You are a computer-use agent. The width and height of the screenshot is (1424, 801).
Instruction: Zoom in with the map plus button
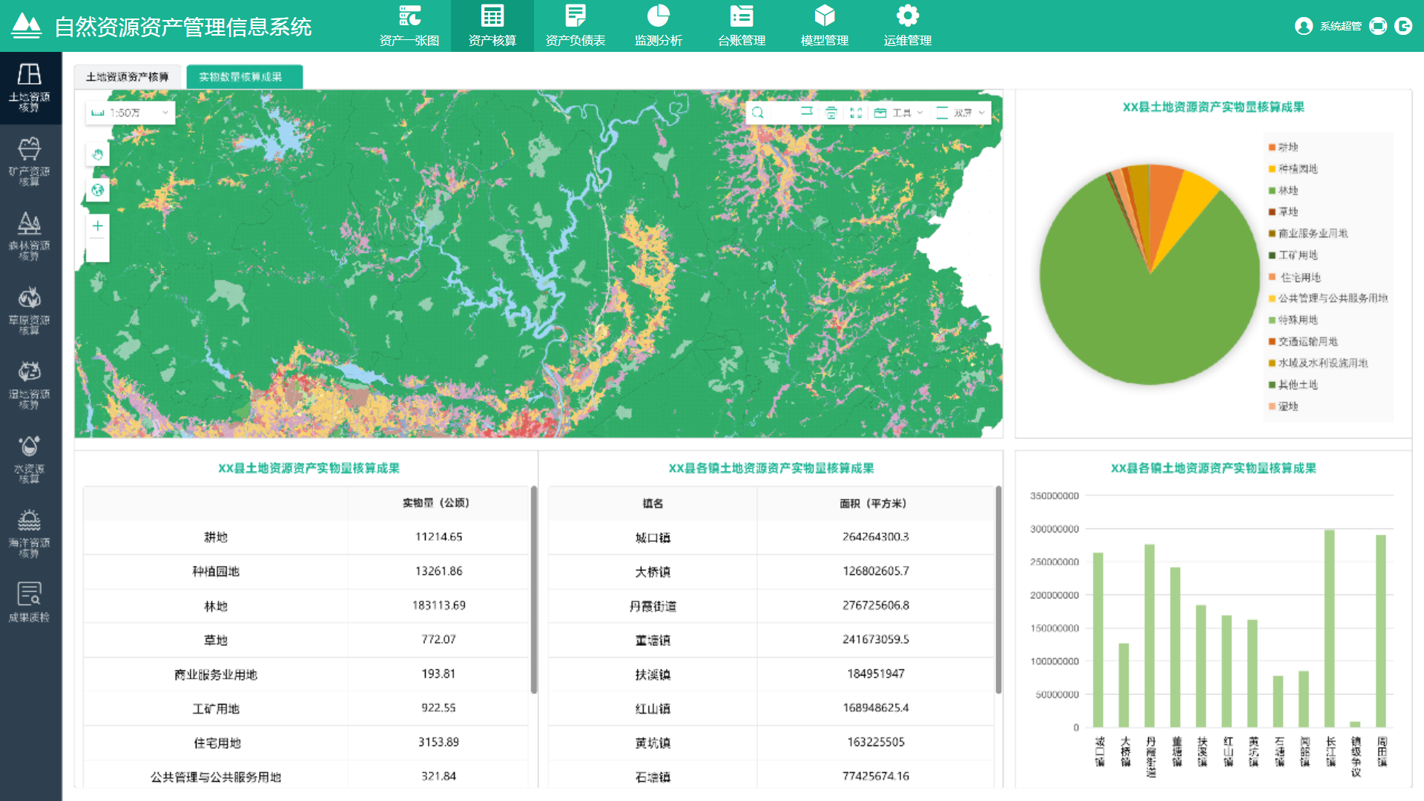coord(98,226)
